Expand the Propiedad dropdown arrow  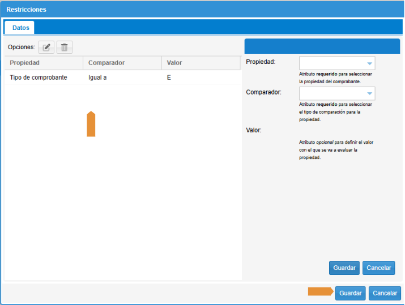(369, 63)
